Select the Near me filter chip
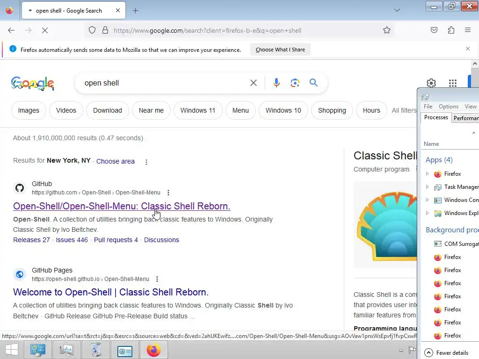The image size is (479, 359). pos(151,110)
